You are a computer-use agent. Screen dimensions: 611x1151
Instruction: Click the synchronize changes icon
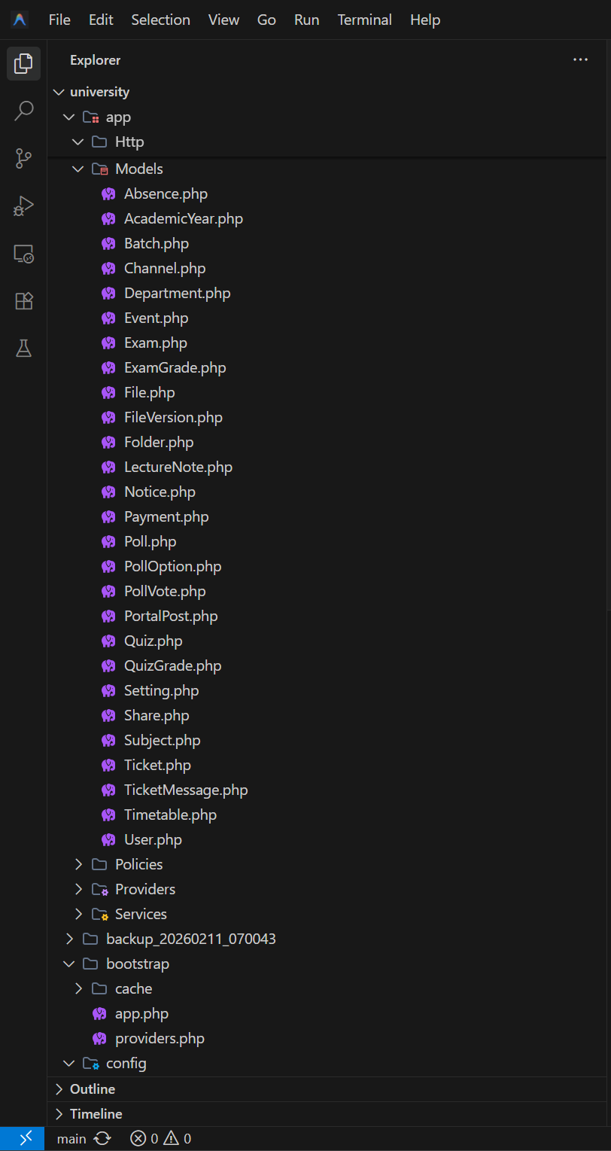coord(102,1138)
